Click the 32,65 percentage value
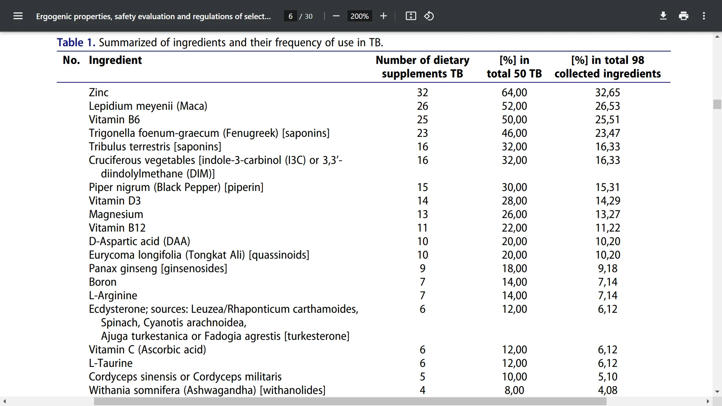722x406 pixels. 608,92
